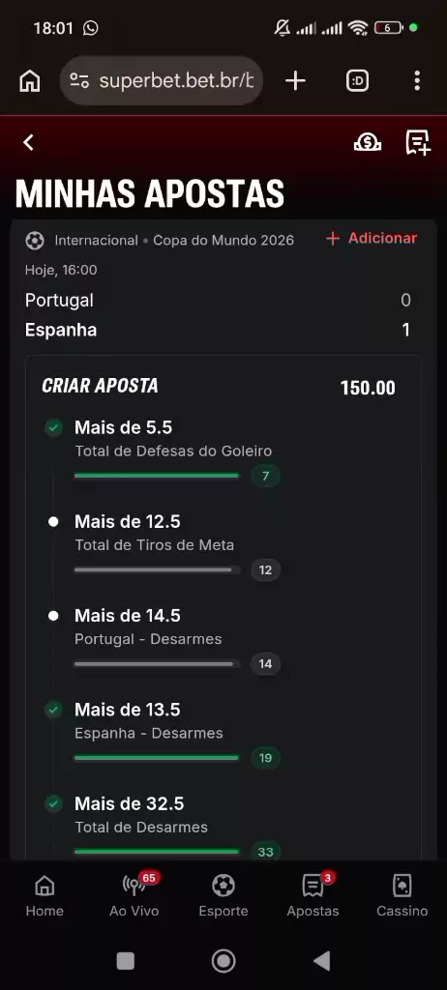Tap the Total de Tiros de Meta progress bar
The height and width of the screenshot is (990, 447).
(158, 570)
